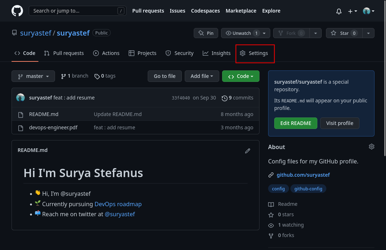
Task: Open the notifications bell
Action: [x=339, y=11]
